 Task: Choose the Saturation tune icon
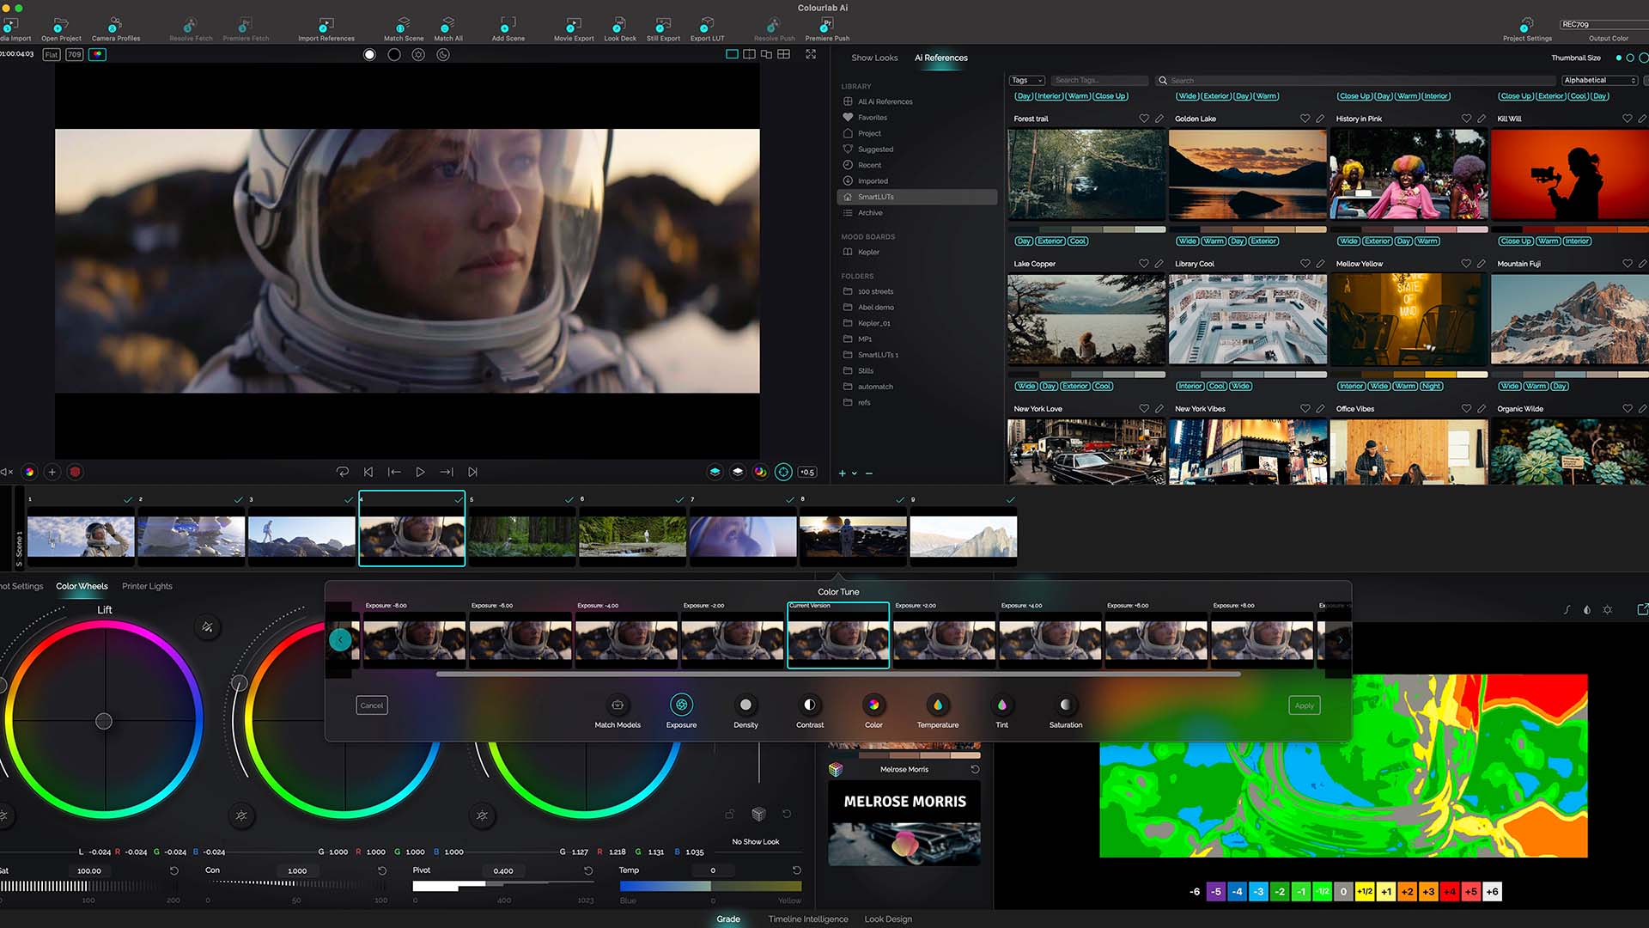click(x=1065, y=705)
